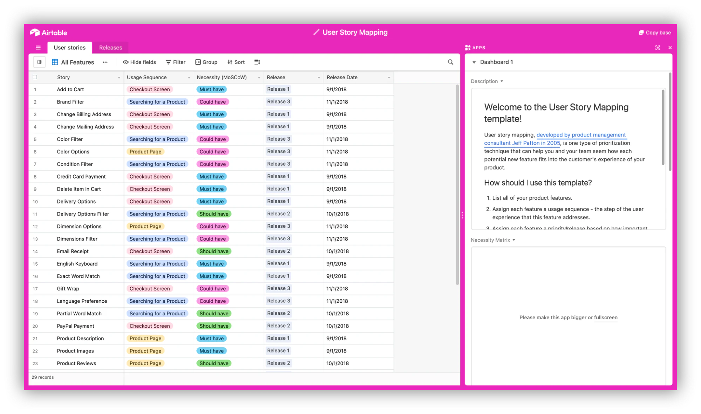701x414 pixels.
Task: Open the Usage Sequence column dropdown arrow
Action: 189,78
